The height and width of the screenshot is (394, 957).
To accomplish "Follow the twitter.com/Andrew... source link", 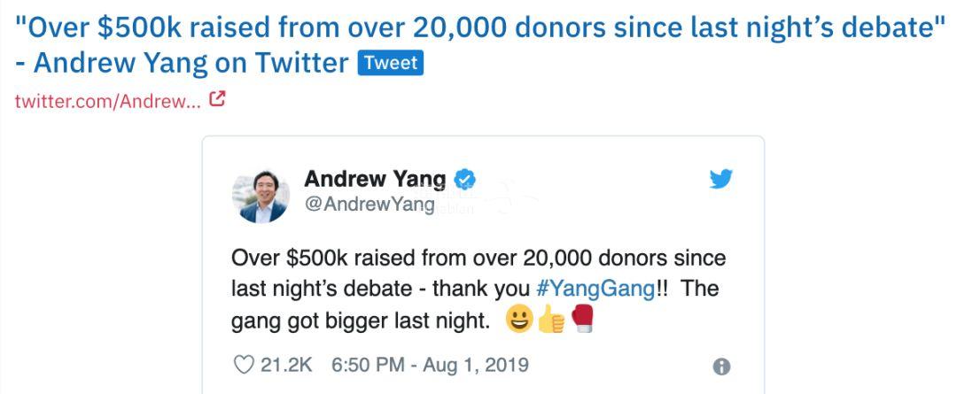I will pyautogui.click(x=107, y=101).
